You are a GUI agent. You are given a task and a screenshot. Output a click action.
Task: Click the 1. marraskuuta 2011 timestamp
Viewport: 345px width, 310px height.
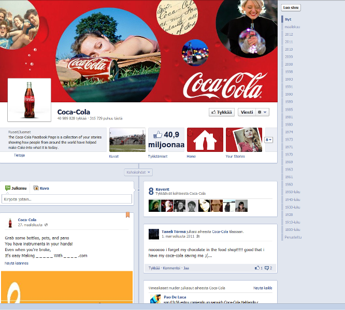click(178, 236)
